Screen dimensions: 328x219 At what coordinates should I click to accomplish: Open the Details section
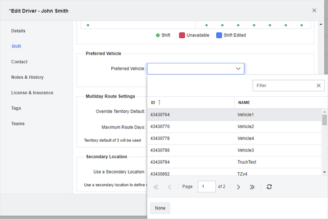18,31
